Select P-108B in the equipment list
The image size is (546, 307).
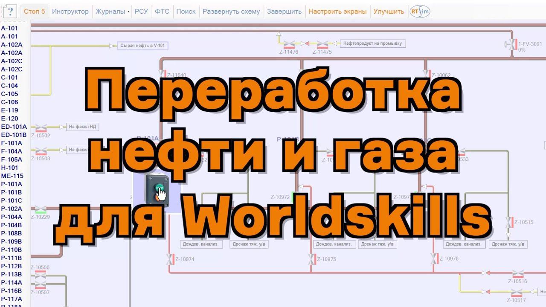[12, 233]
